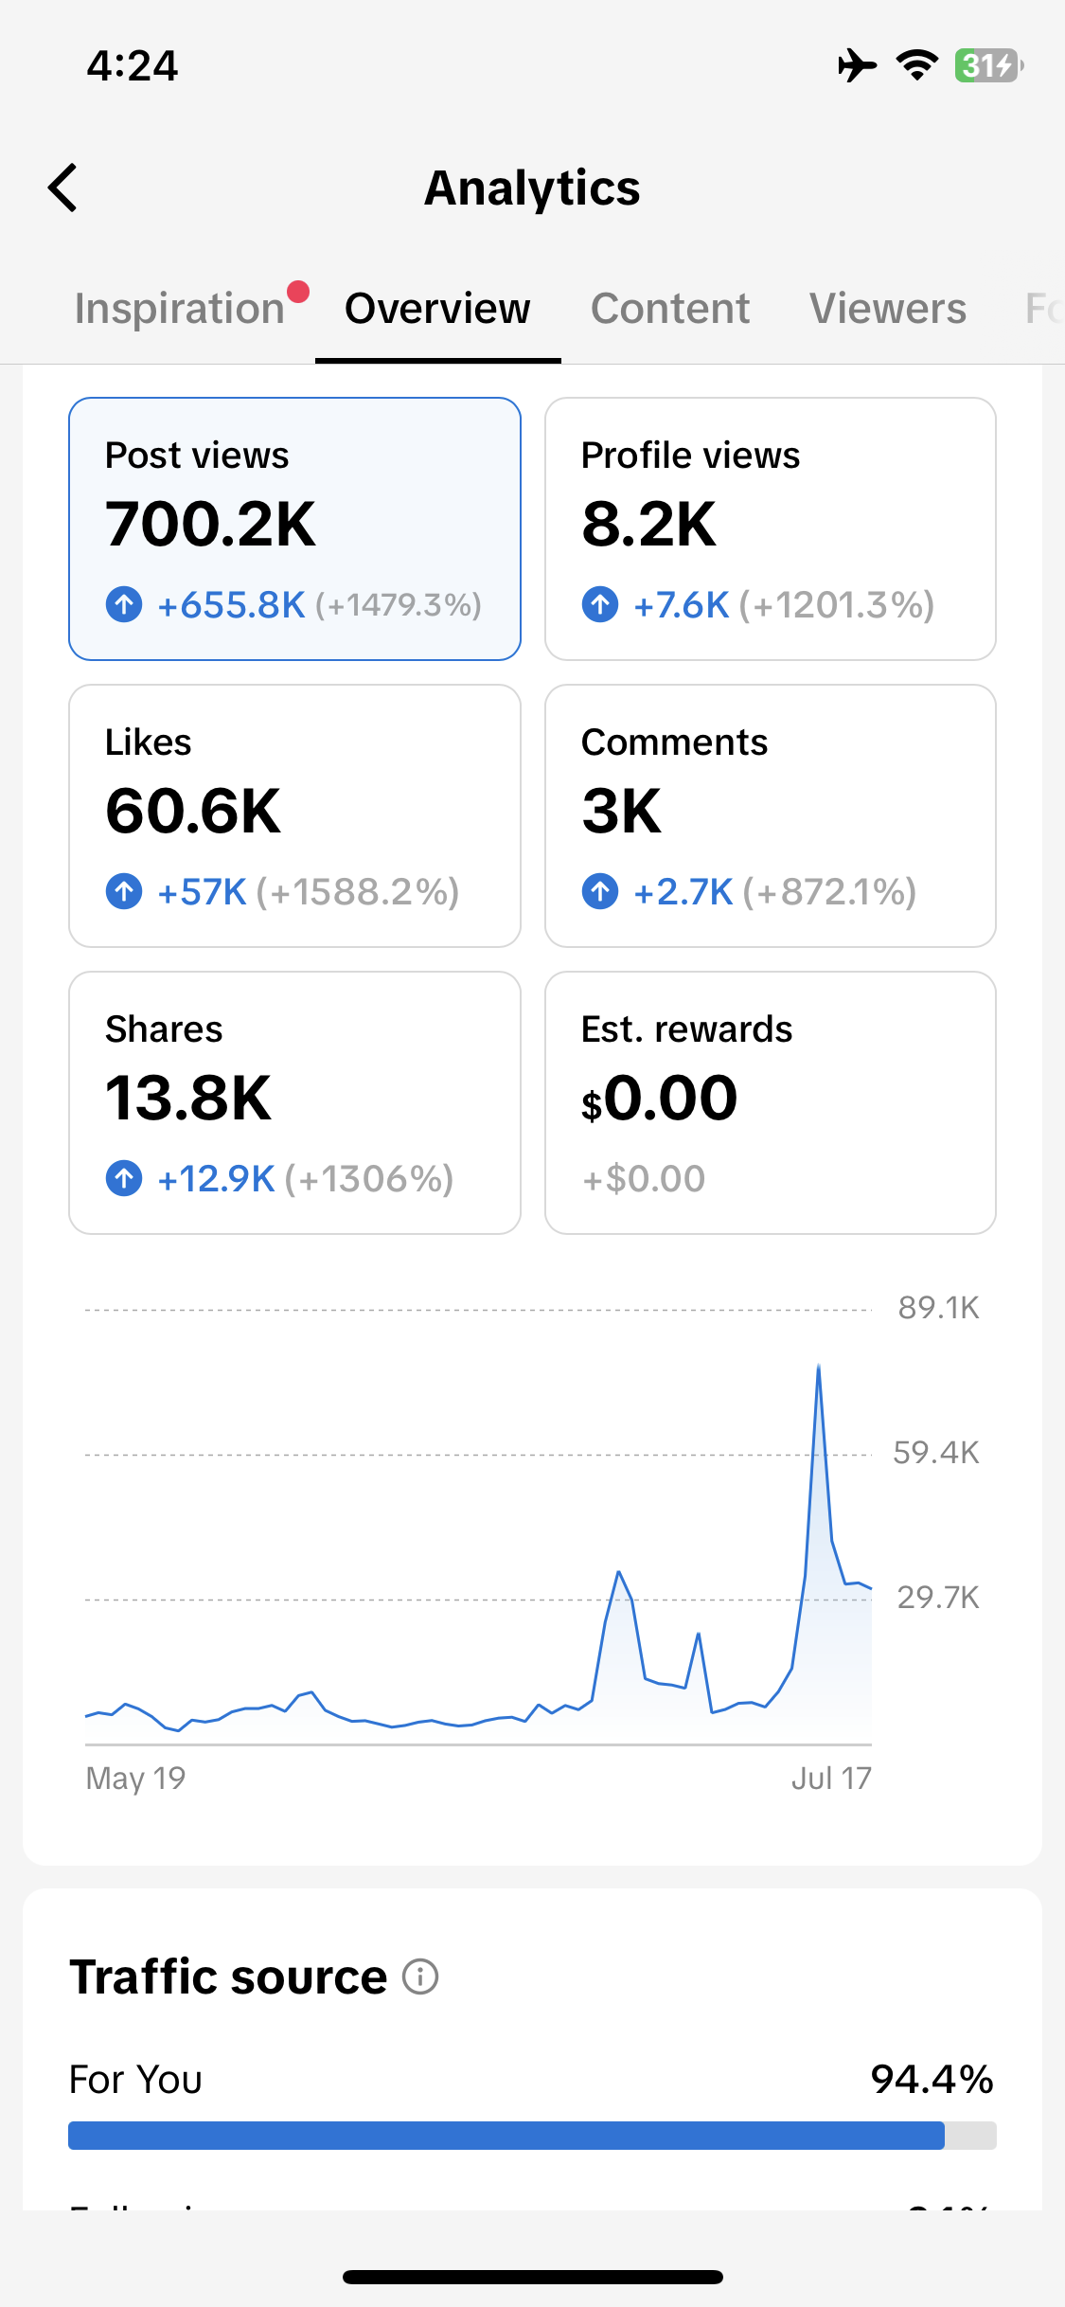Tap the Shares up-arrow icon
The height and width of the screenshot is (2307, 1065).
pyautogui.click(x=124, y=1178)
